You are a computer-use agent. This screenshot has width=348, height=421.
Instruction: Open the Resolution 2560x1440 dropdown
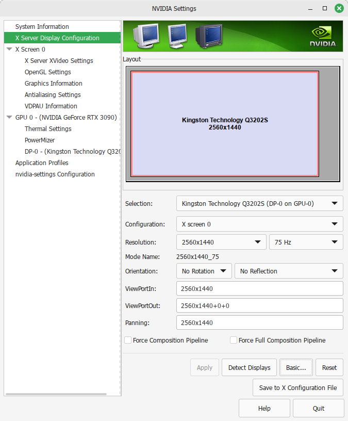(221, 242)
